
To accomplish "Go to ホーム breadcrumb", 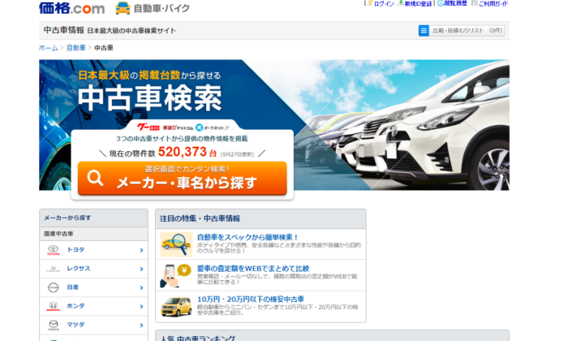I will click(48, 47).
